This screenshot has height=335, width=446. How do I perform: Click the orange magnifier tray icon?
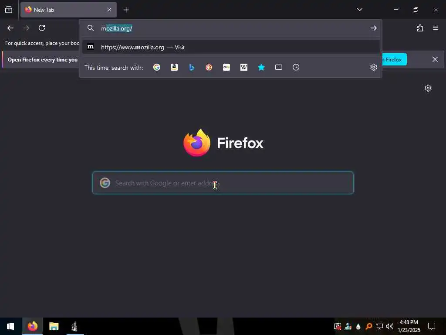368,326
